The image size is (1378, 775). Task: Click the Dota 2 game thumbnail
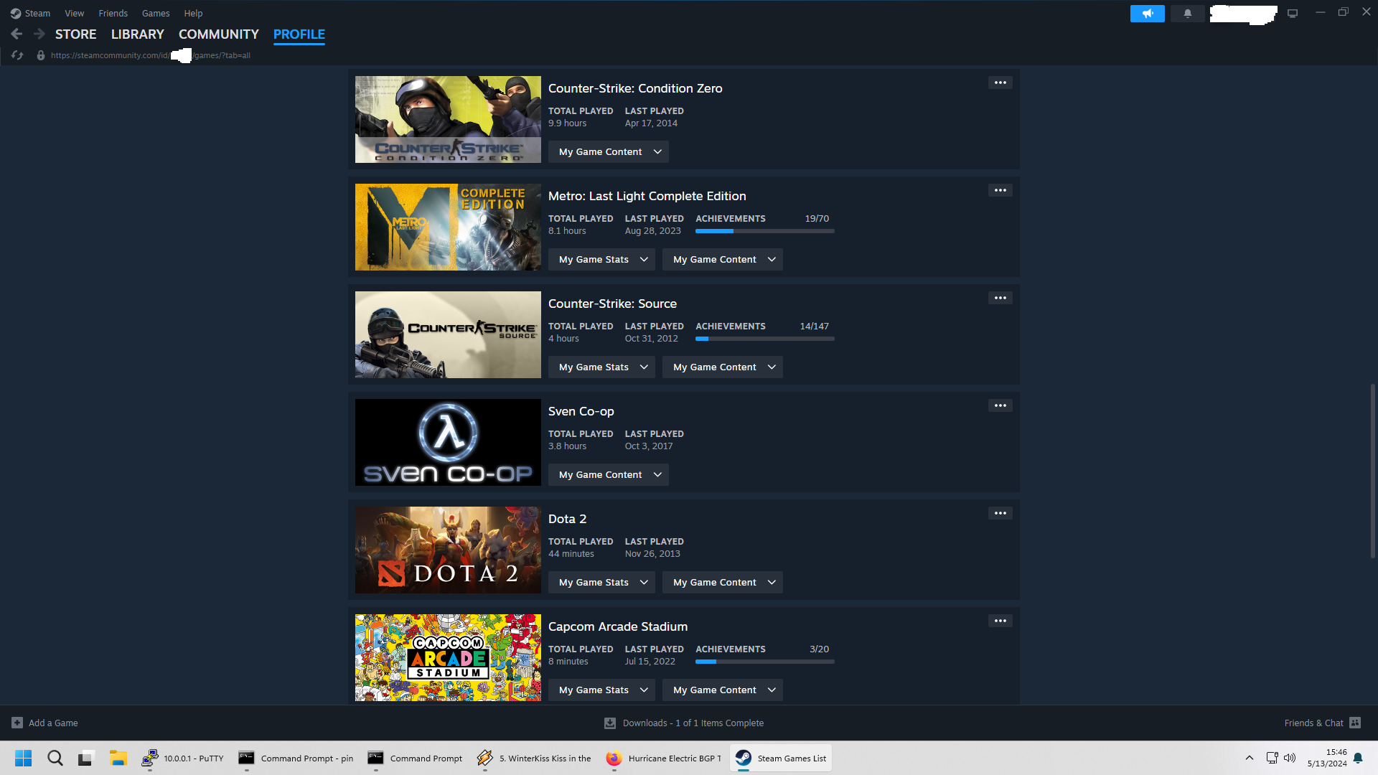click(x=448, y=550)
